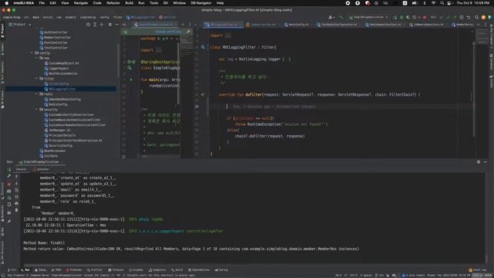Open the Problems tool window button

pyautogui.click(x=74, y=270)
